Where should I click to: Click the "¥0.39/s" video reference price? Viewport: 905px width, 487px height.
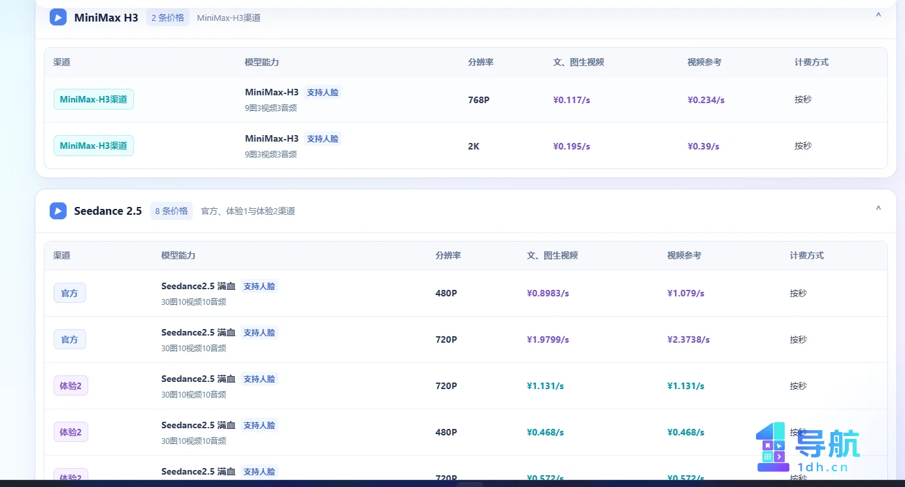[704, 146]
